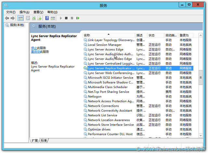The width and height of the screenshot is (208, 153).
Task: Select Optimize drives service
Action: click(x=138, y=129)
